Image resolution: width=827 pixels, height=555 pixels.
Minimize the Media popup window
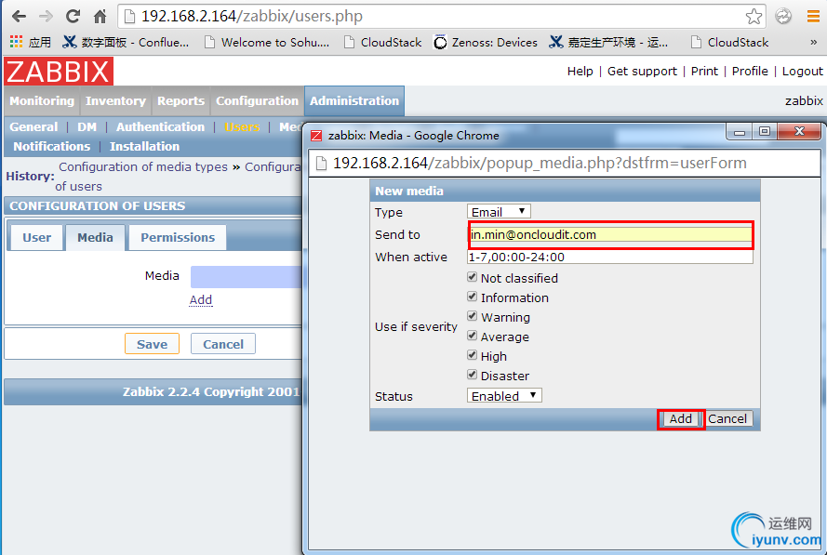point(740,132)
